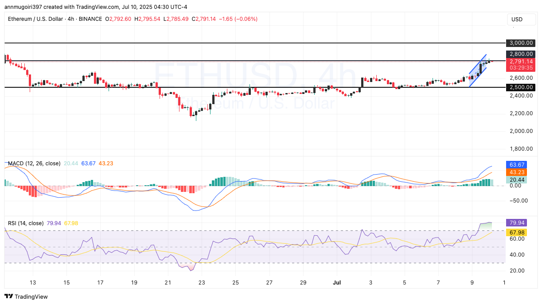Click the close price value 2,791.14 in header
The height and width of the screenshot is (304, 542).
click(206, 19)
